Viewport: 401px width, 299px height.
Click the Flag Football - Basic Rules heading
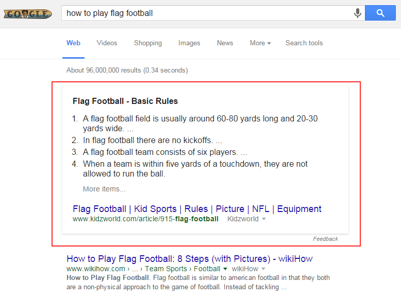tap(125, 101)
